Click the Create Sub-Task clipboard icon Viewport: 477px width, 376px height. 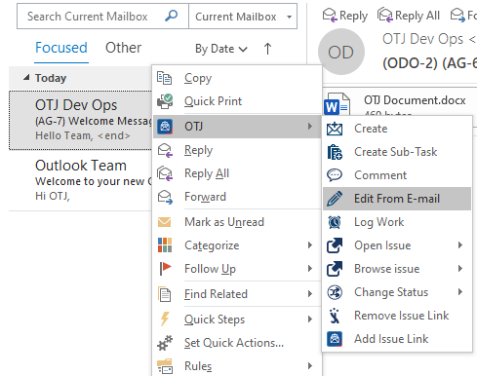coord(335,152)
